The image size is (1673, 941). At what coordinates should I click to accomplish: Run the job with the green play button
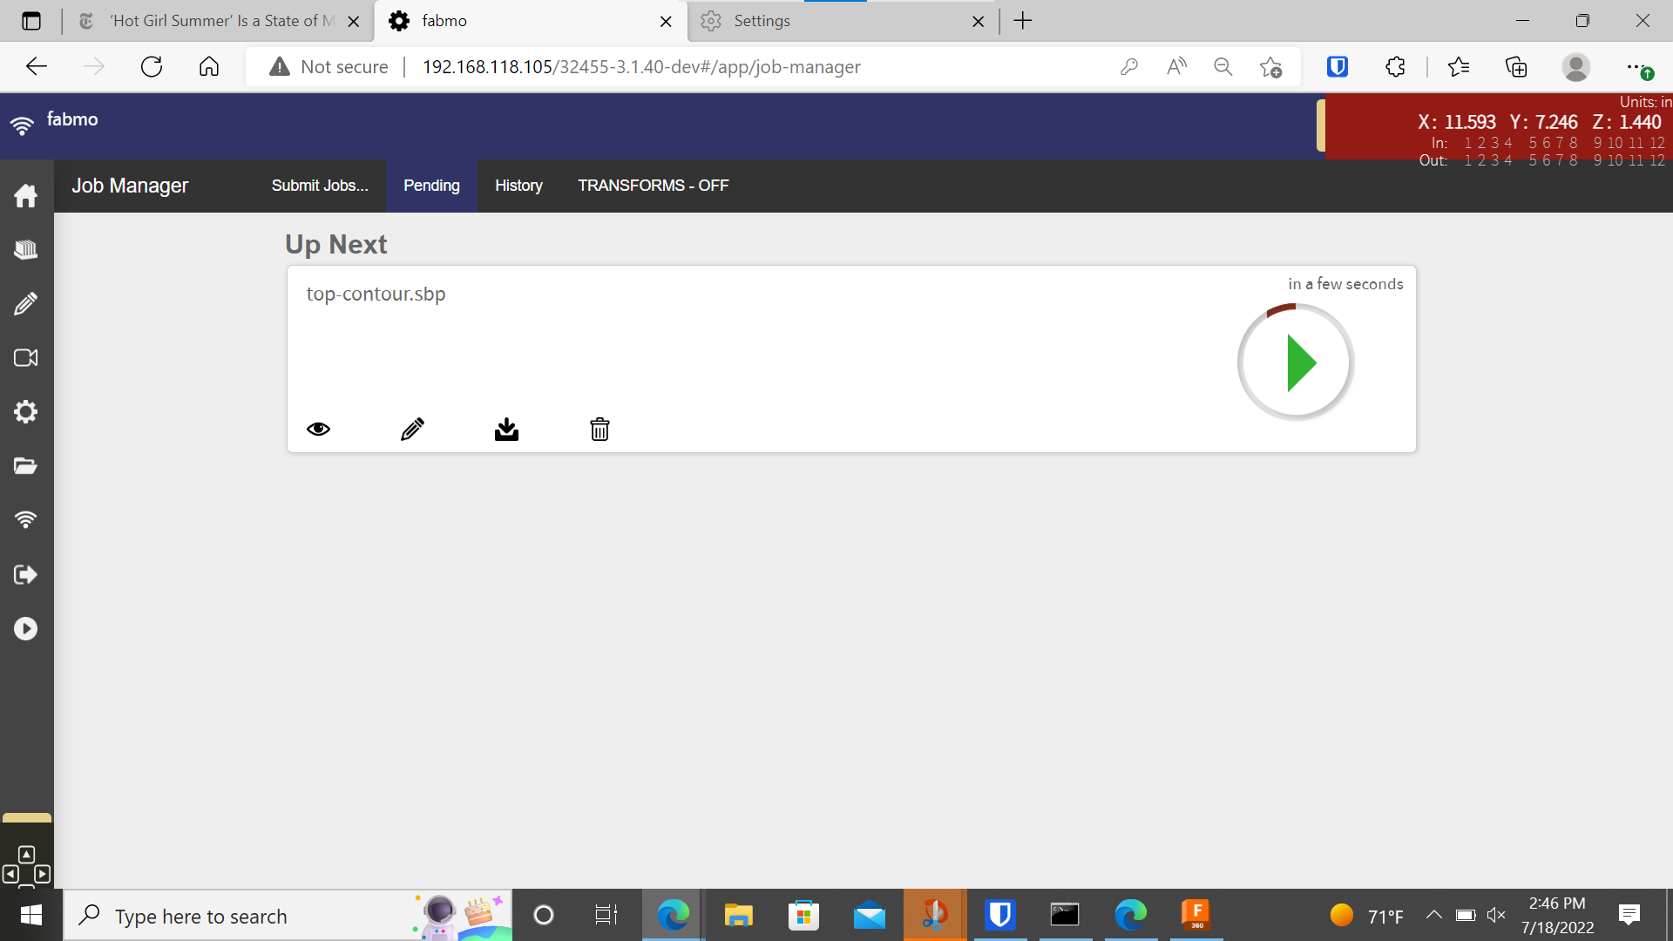click(1297, 362)
